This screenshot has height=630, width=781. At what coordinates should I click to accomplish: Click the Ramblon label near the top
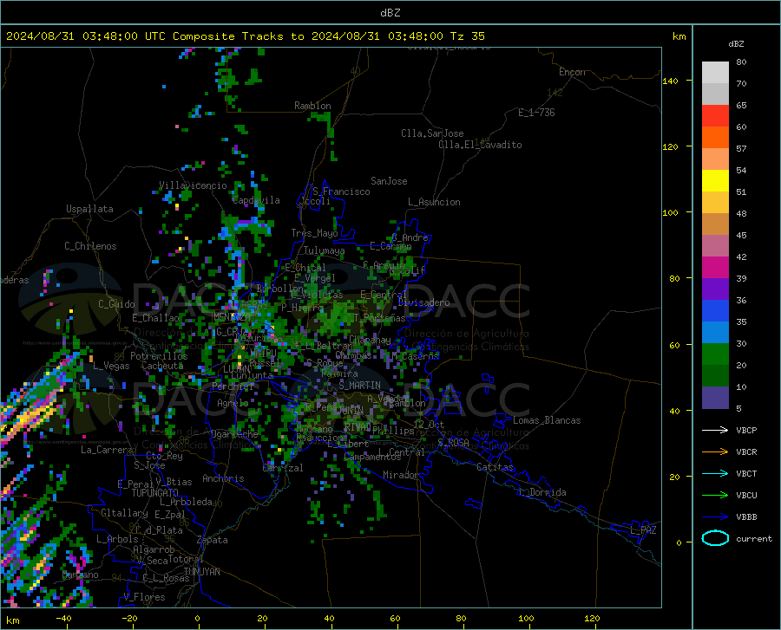pyautogui.click(x=312, y=106)
